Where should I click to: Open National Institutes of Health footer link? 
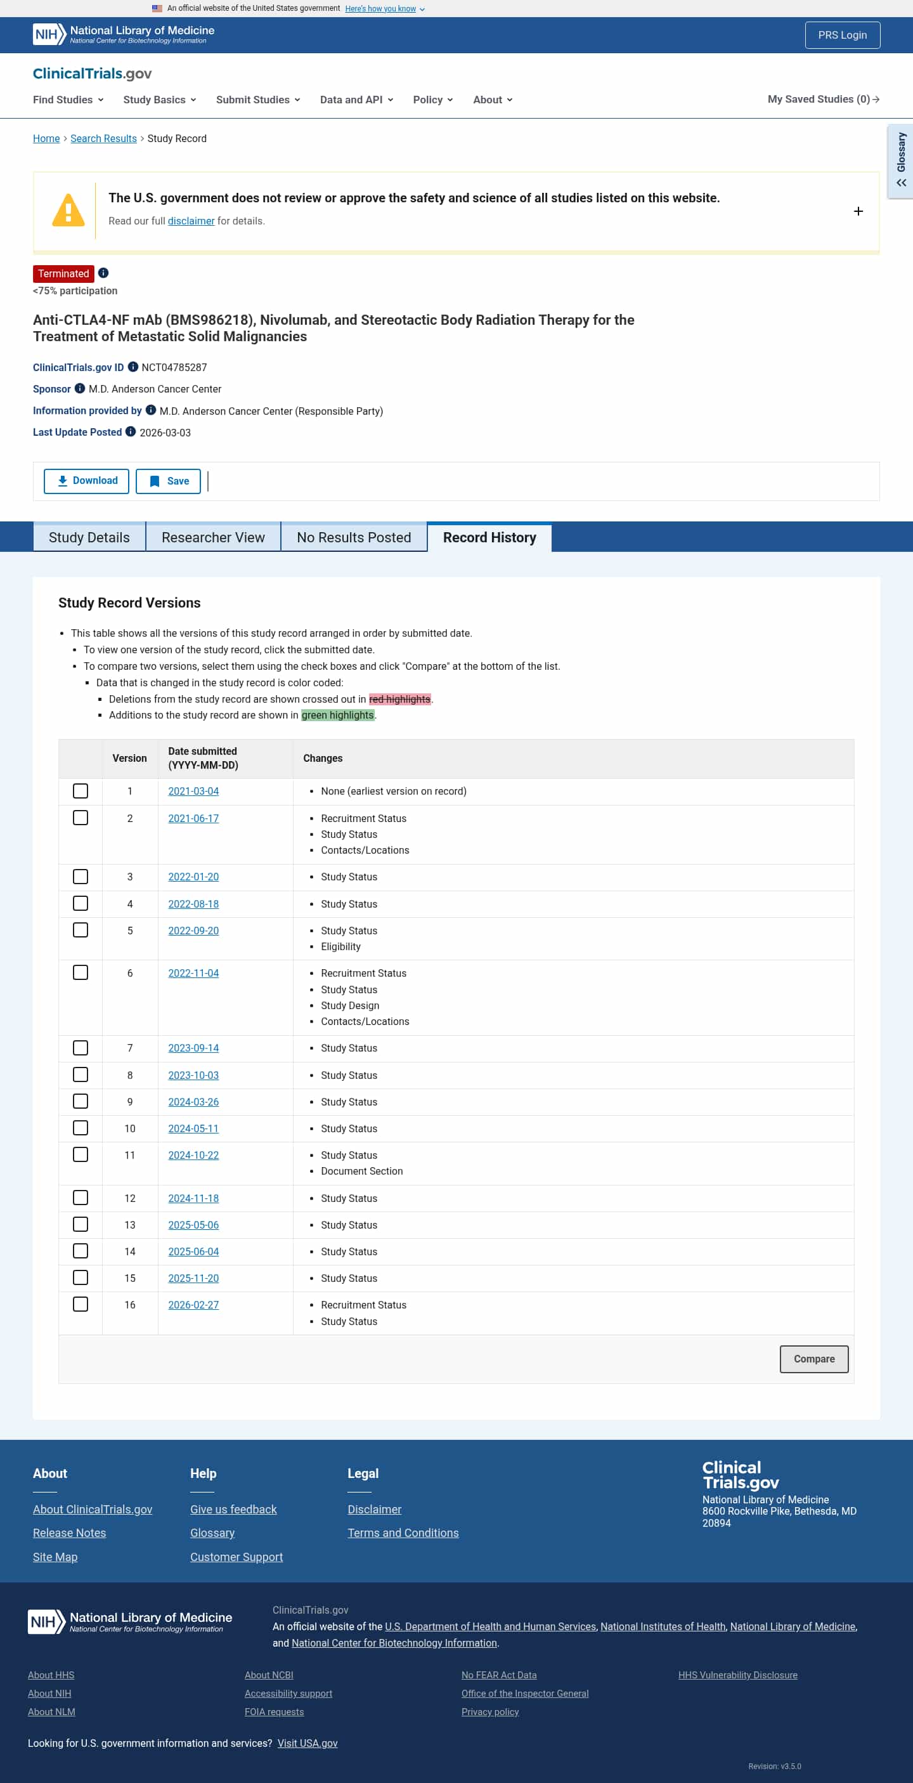(x=663, y=1626)
